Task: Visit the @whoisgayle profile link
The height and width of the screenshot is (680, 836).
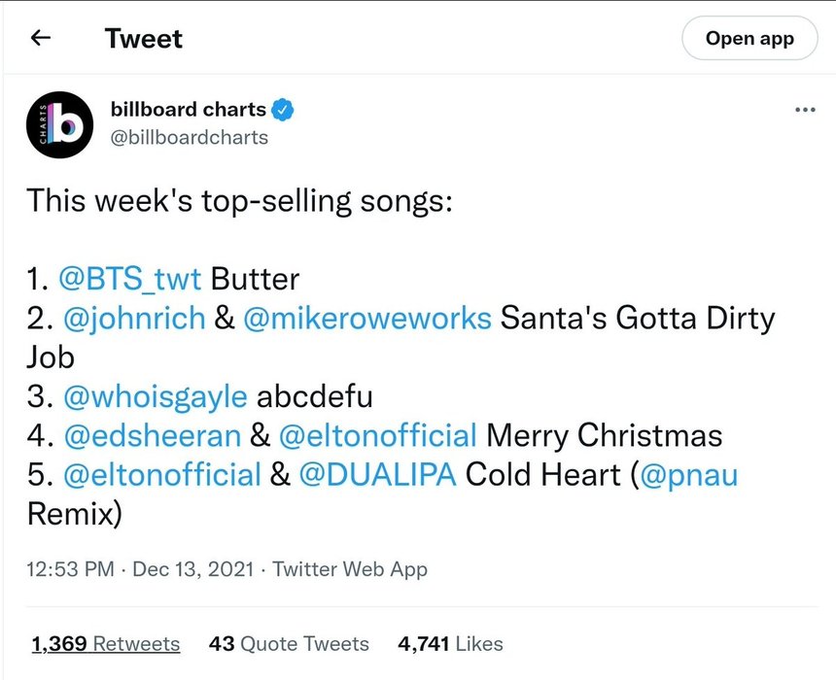Action: coord(156,396)
